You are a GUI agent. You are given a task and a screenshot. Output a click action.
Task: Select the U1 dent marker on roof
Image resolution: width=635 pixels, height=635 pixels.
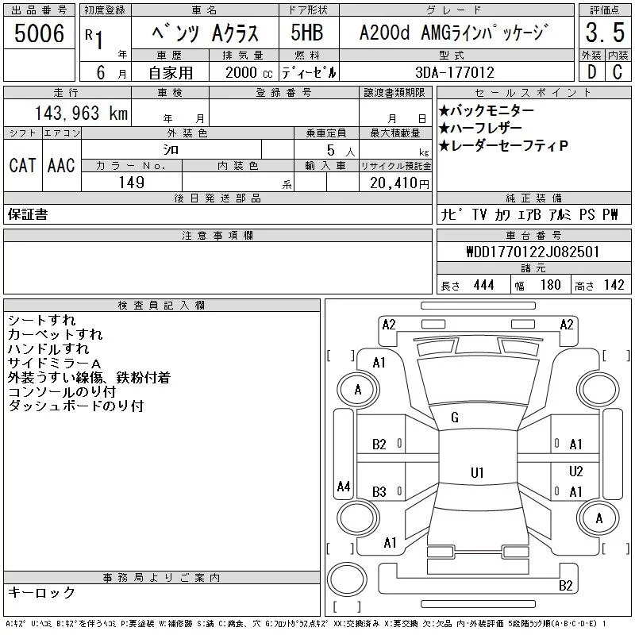point(476,473)
